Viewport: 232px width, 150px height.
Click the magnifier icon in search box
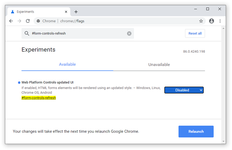(x=27, y=34)
